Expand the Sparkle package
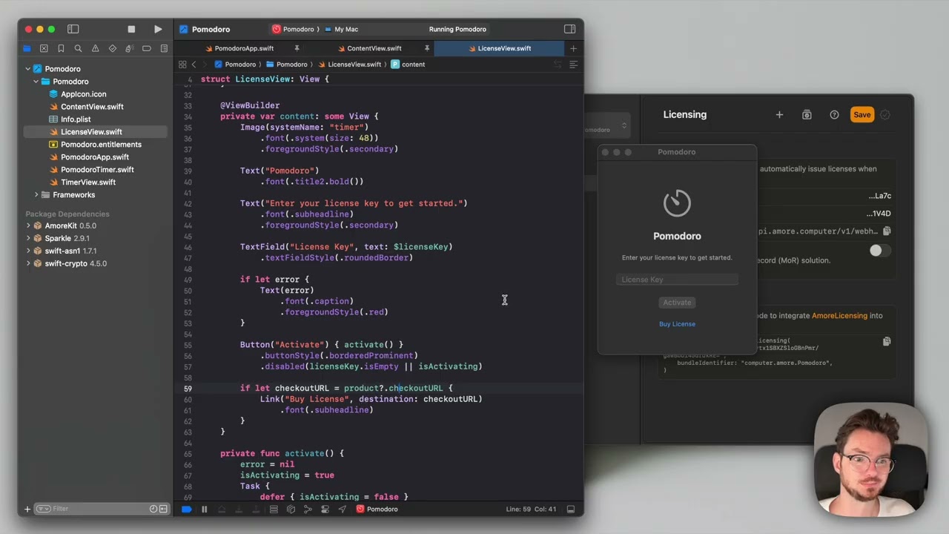The height and width of the screenshot is (534, 949). tap(28, 239)
